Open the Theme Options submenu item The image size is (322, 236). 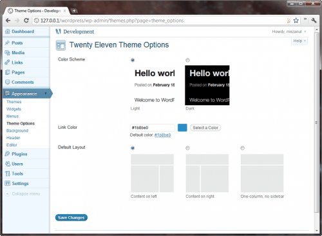(21, 123)
